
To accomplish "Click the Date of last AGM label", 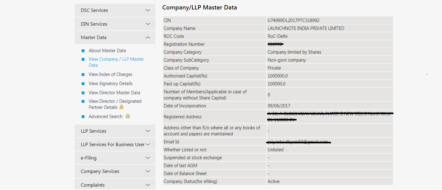I will [180, 166].
